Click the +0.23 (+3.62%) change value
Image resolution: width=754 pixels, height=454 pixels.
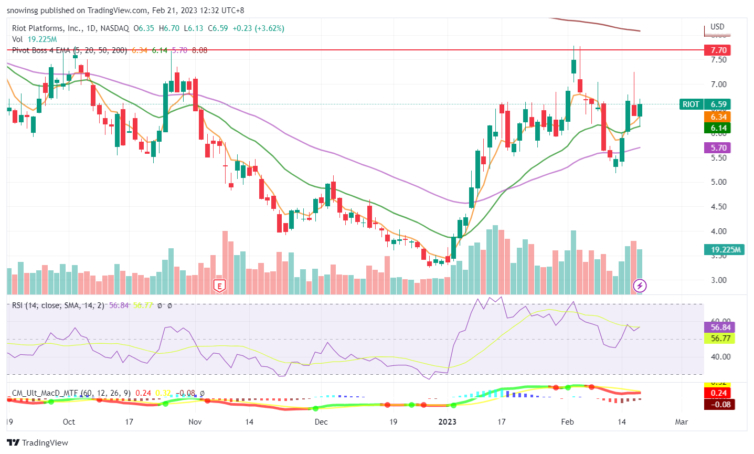pyautogui.click(x=258, y=28)
